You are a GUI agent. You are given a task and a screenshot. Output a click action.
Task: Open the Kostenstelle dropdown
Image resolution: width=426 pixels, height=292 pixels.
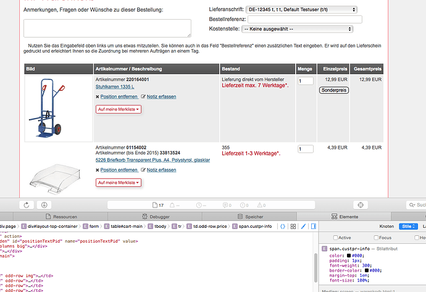coord(297,28)
